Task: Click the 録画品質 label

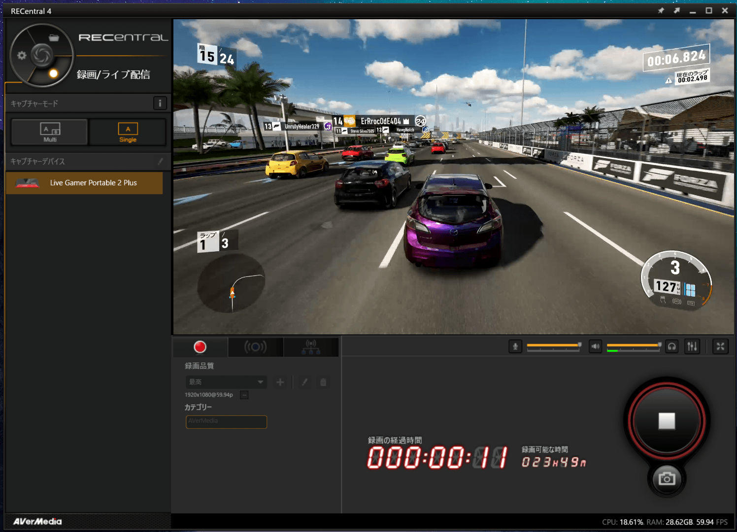Action: click(199, 366)
